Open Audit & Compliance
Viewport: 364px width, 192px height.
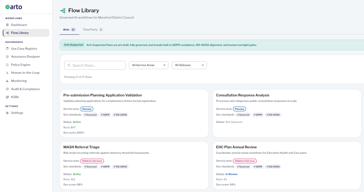tap(26, 89)
